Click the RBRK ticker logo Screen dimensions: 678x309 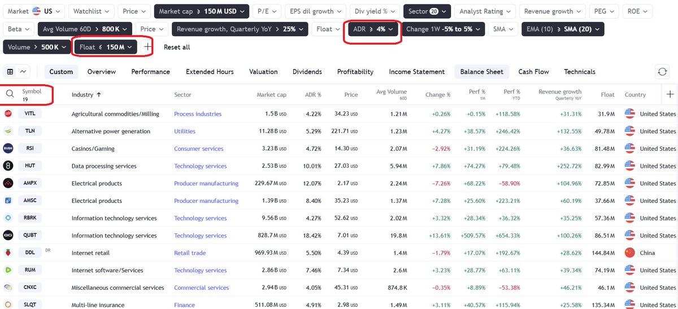(8, 218)
